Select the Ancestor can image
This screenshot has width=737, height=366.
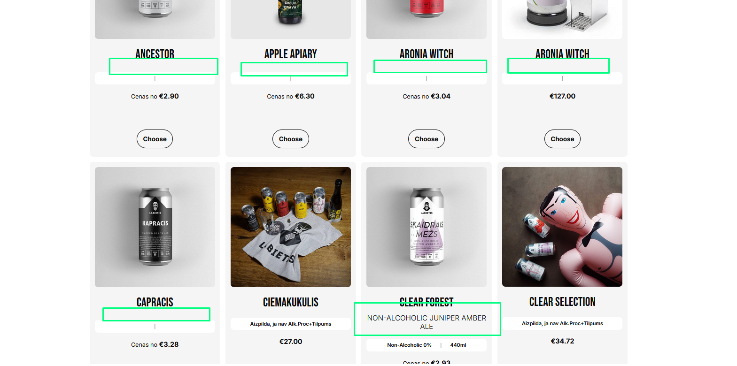coord(155,19)
